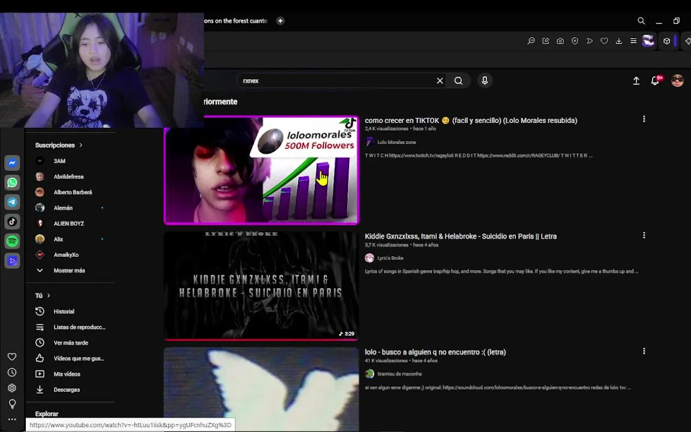691x432 pixels.
Task: Run the search with the magnifier button
Action: tap(458, 80)
